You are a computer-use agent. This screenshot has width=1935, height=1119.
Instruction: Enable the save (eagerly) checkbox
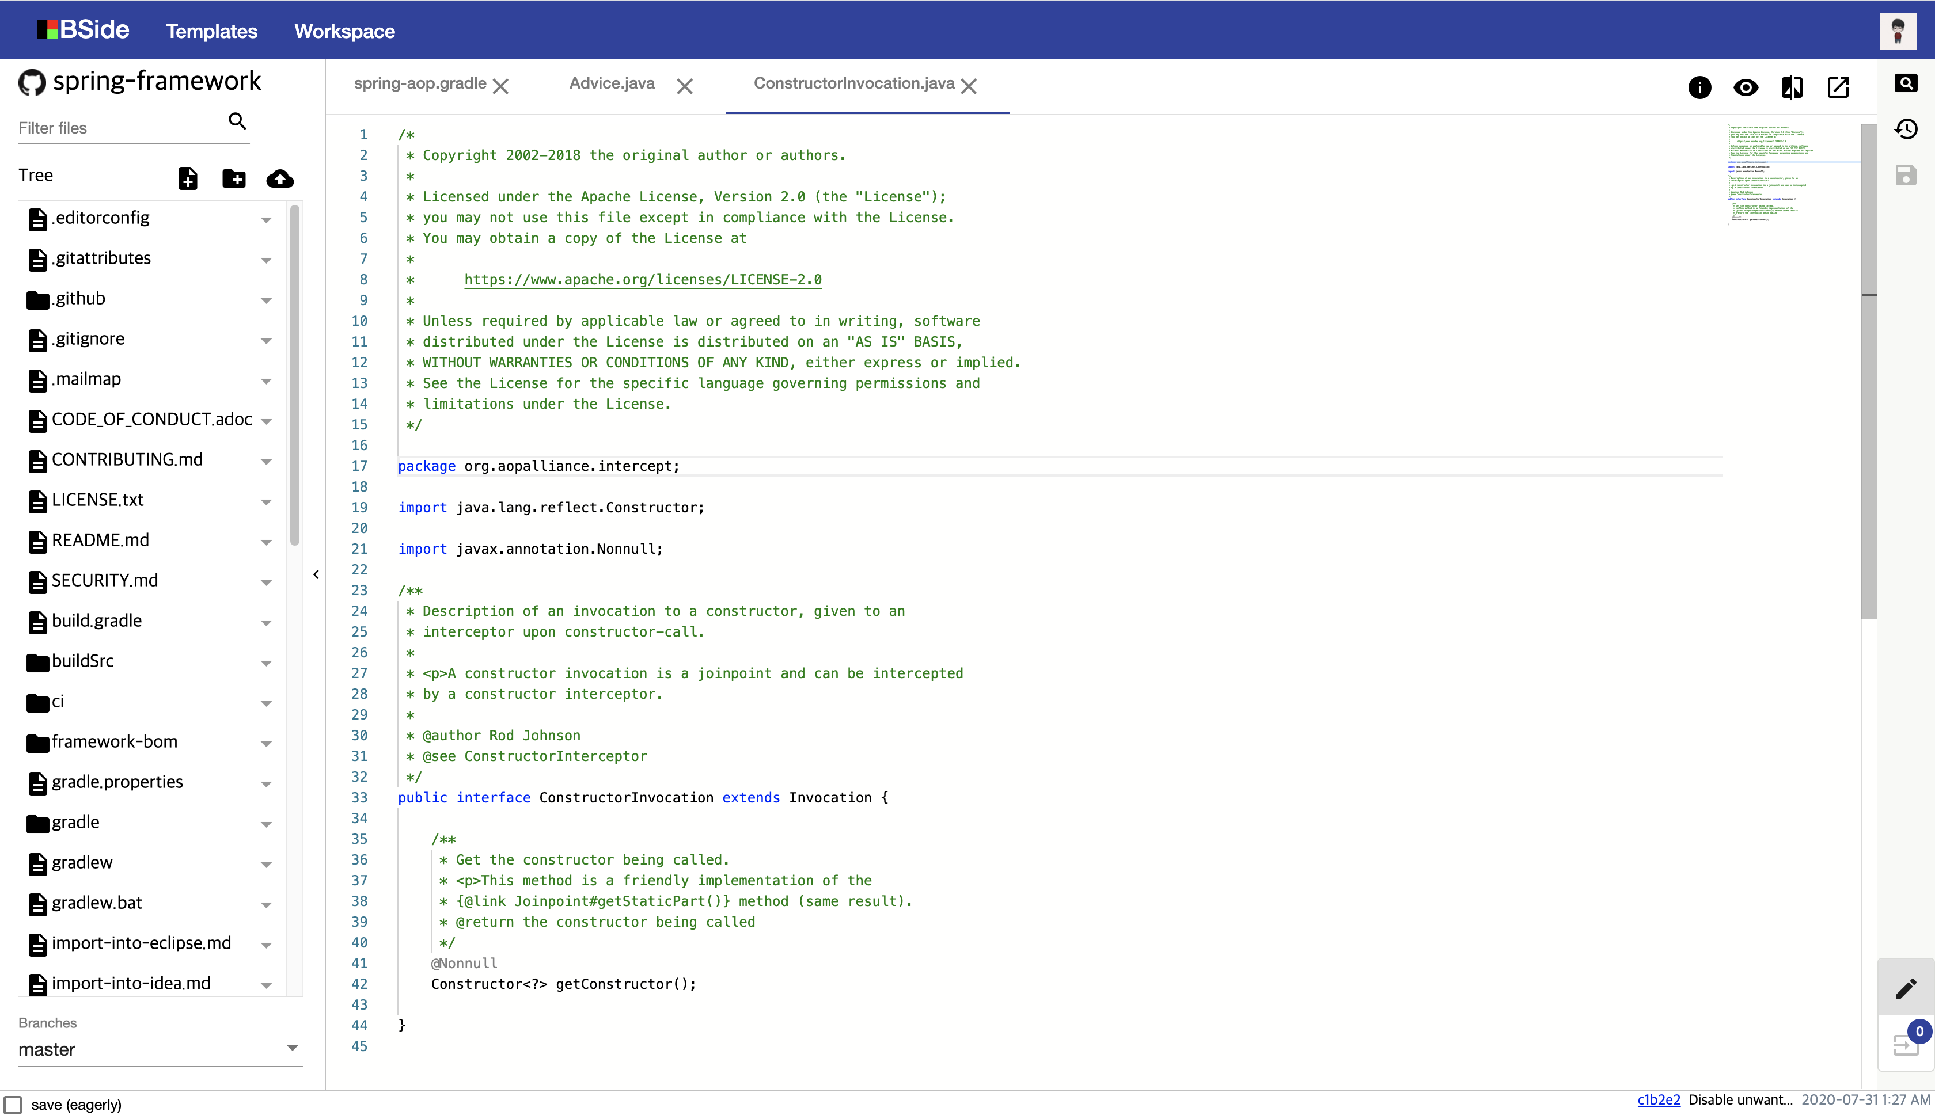pyautogui.click(x=13, y=1105)
